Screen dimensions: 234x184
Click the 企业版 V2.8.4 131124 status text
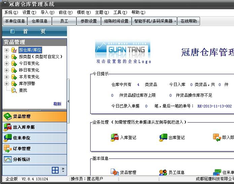point(27,179)
